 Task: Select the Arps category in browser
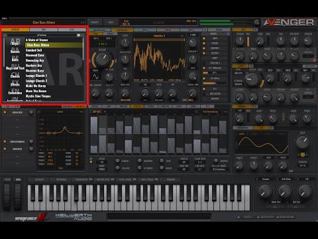pos(15,42)
